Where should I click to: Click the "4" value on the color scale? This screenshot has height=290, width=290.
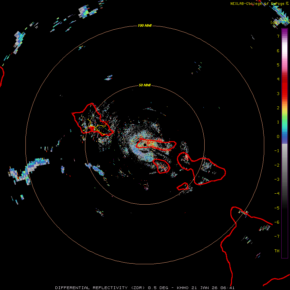tap(278, 79)
